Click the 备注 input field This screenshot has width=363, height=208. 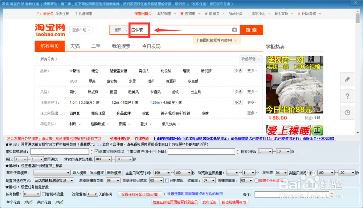292,195
